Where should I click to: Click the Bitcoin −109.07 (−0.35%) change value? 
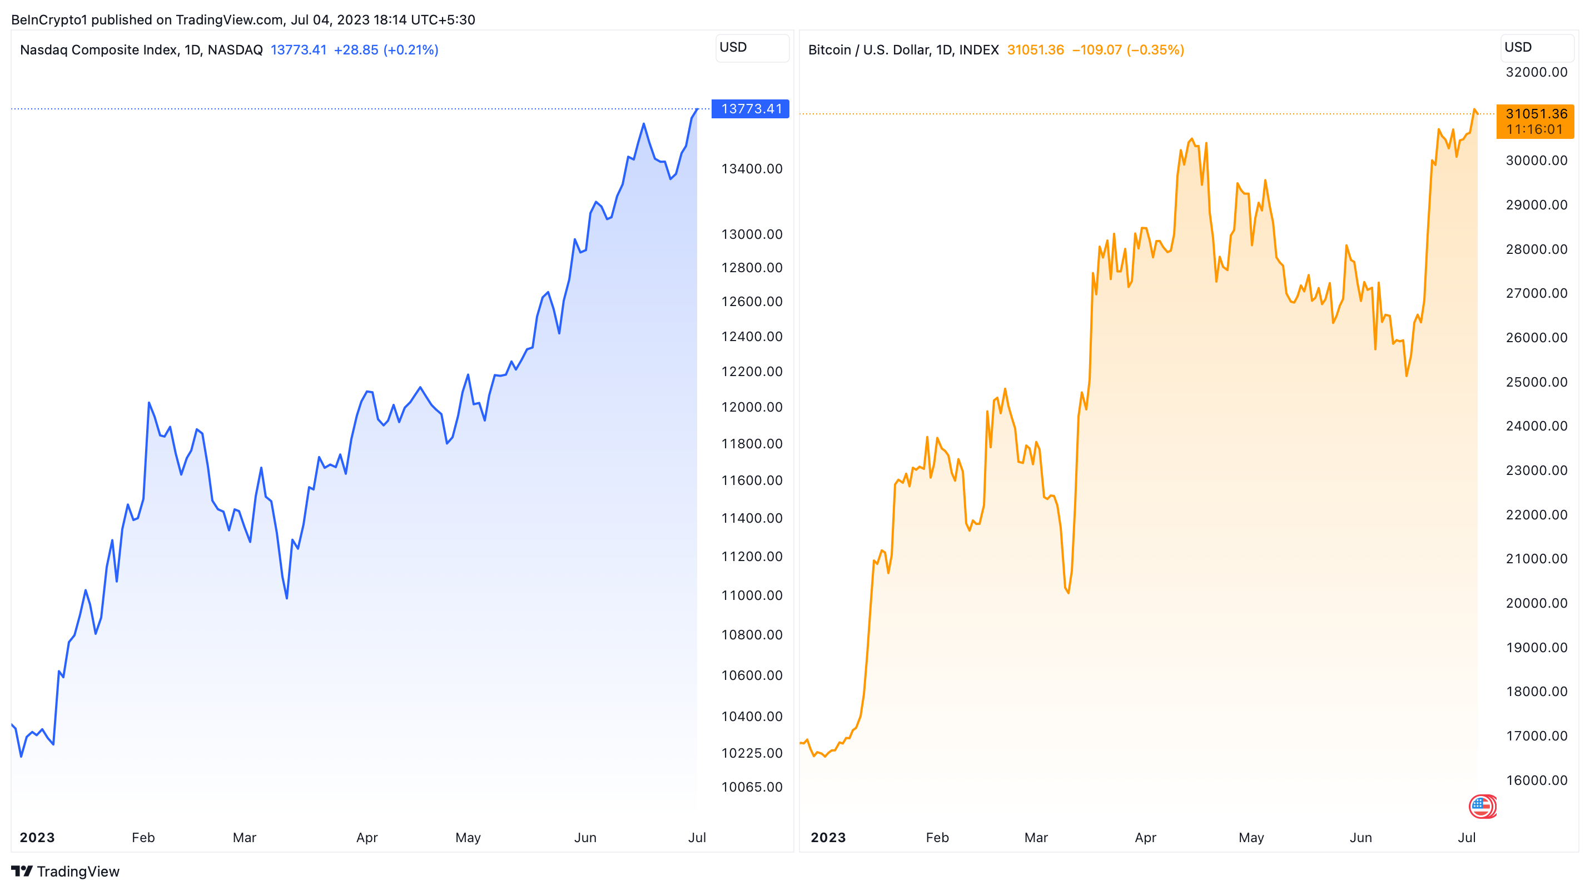[1127, 50]
